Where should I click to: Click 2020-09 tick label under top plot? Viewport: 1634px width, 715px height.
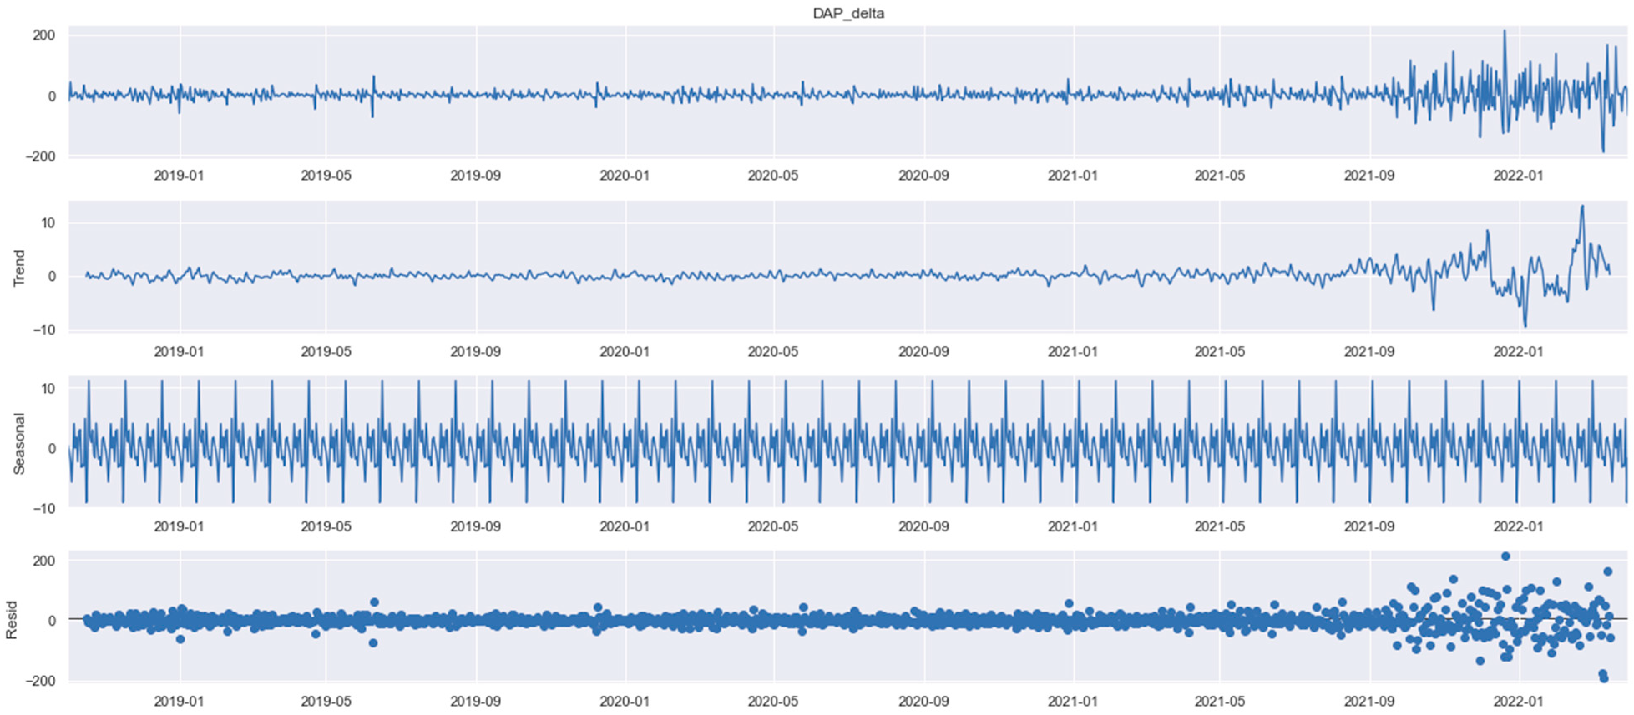pos(923,176)
